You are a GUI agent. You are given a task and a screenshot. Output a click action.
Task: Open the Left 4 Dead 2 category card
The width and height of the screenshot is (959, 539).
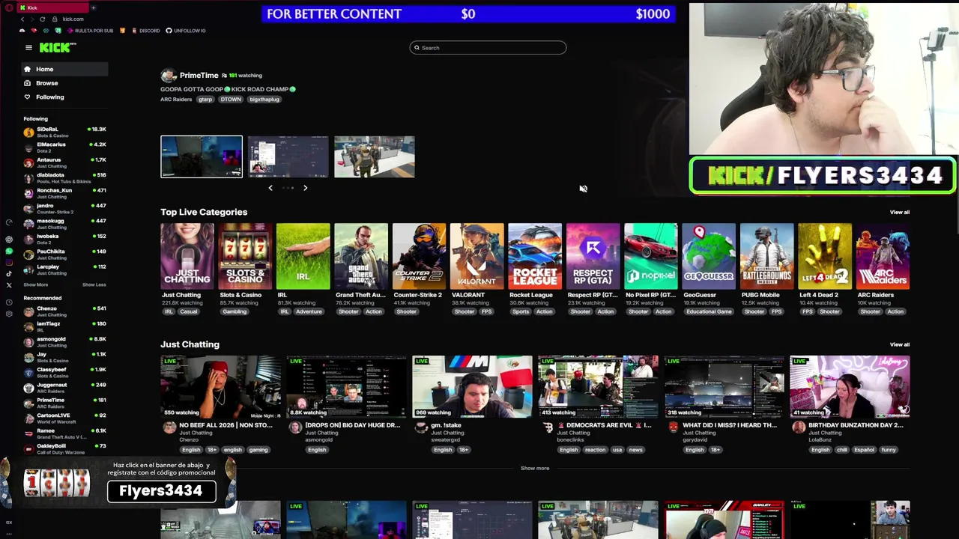pyautogui.click(x=825, y=256)
